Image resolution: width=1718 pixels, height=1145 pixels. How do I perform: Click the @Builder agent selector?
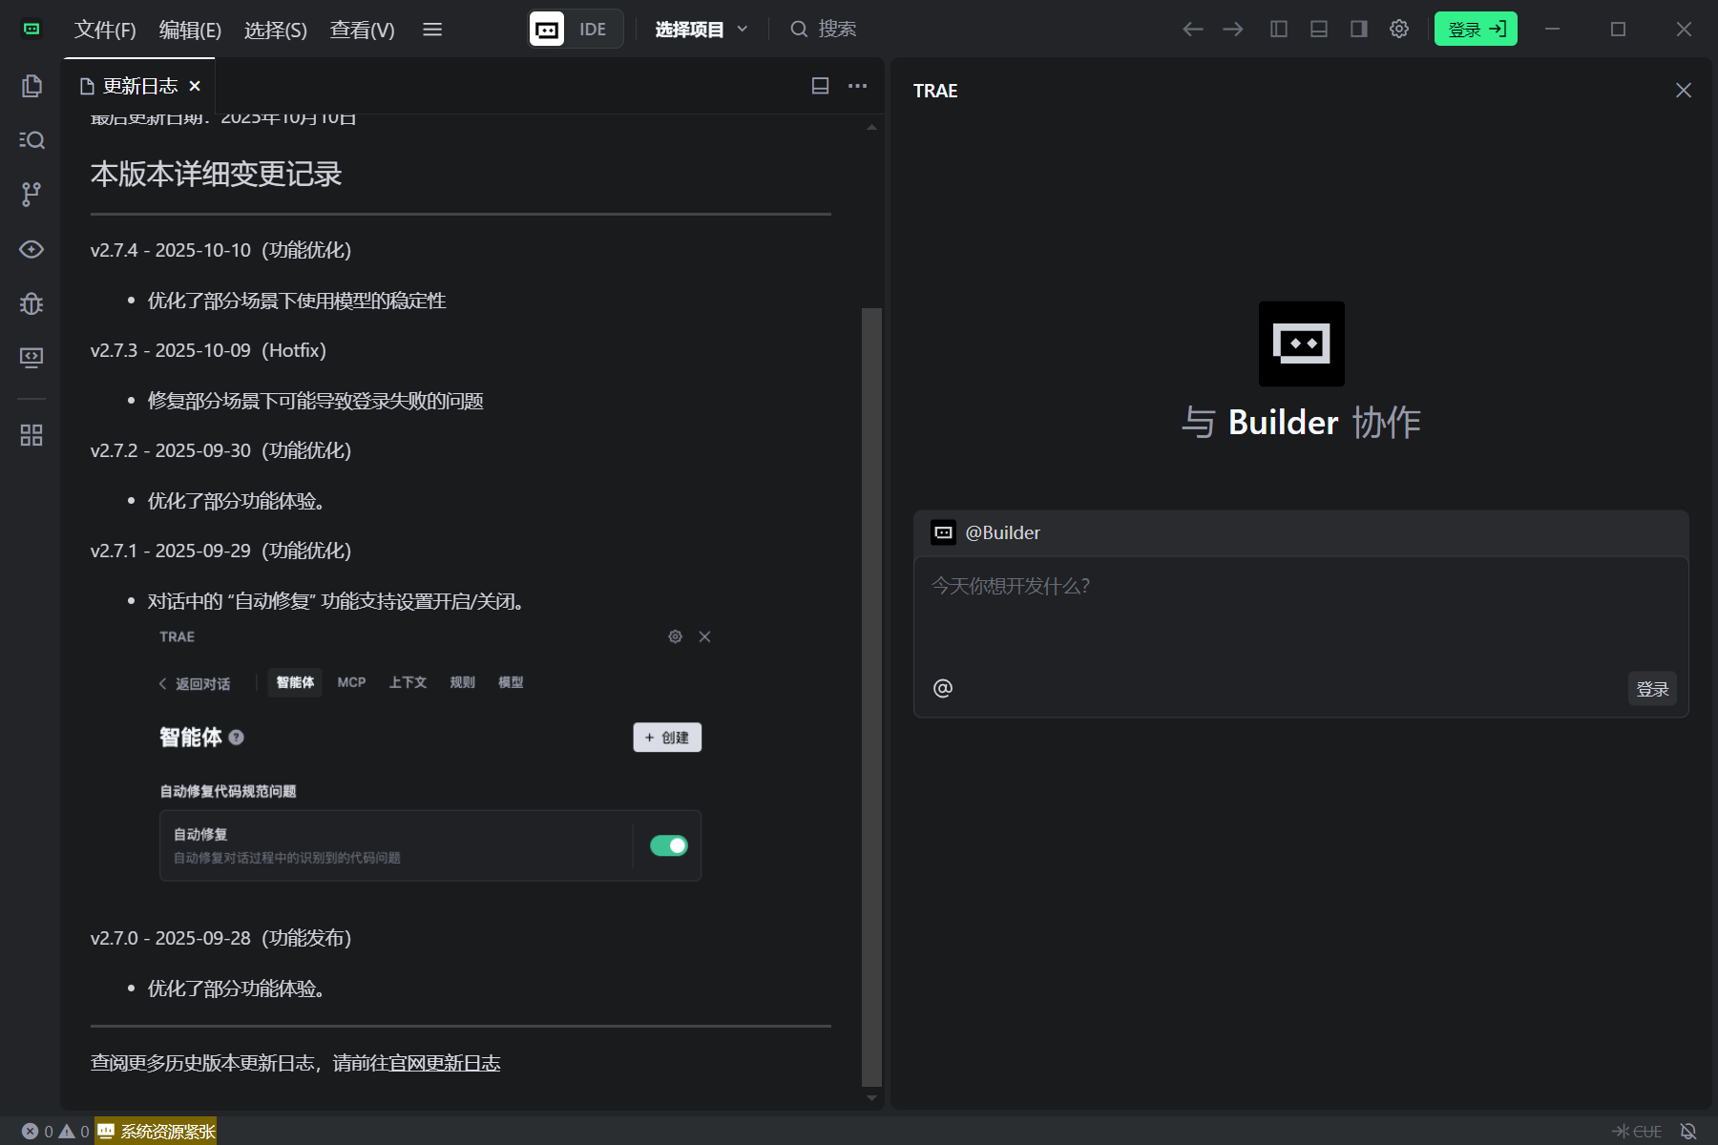(986, 532)
